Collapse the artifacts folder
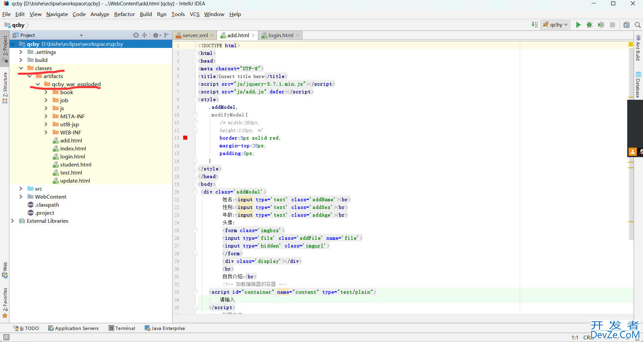The width and height of the screenshot is (643, 342). (29, 76)
